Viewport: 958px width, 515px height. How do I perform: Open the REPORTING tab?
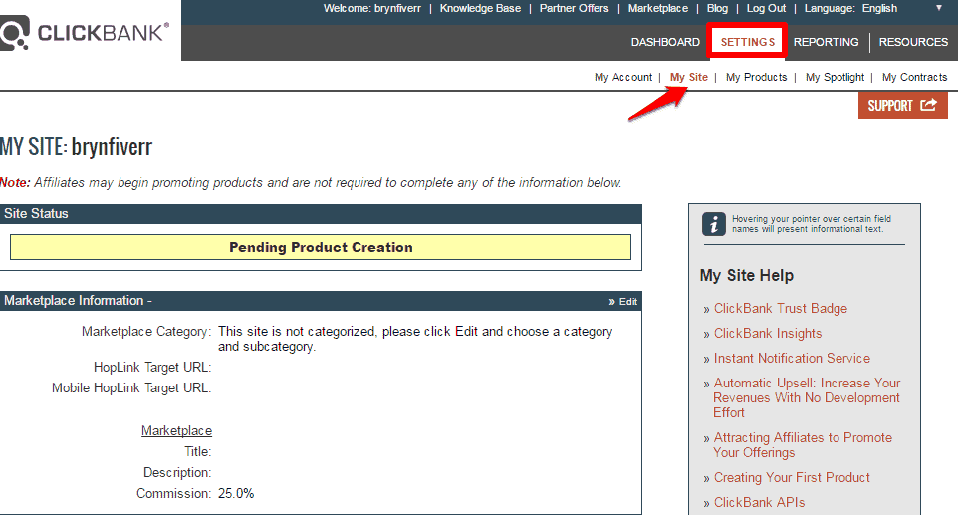[826, 42]
